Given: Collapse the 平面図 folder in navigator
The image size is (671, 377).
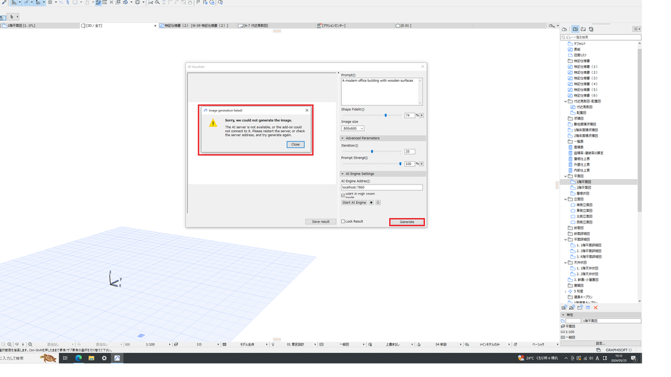Looking at the screenshot, I should [566, 176].
